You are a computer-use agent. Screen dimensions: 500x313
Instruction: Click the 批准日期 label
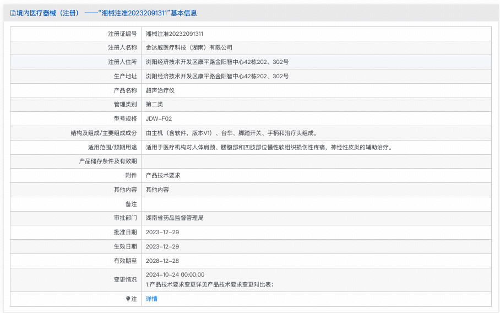(126, 233)
